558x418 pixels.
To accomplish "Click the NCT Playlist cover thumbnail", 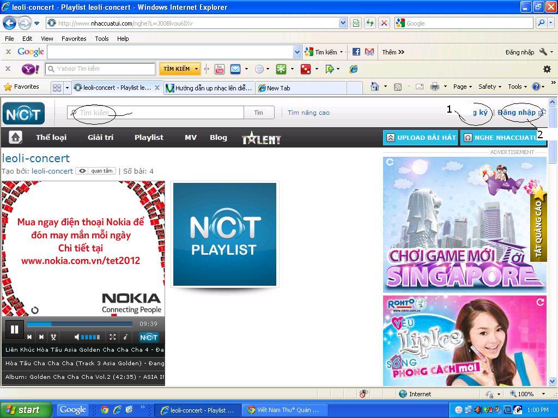I will point(225,234).
